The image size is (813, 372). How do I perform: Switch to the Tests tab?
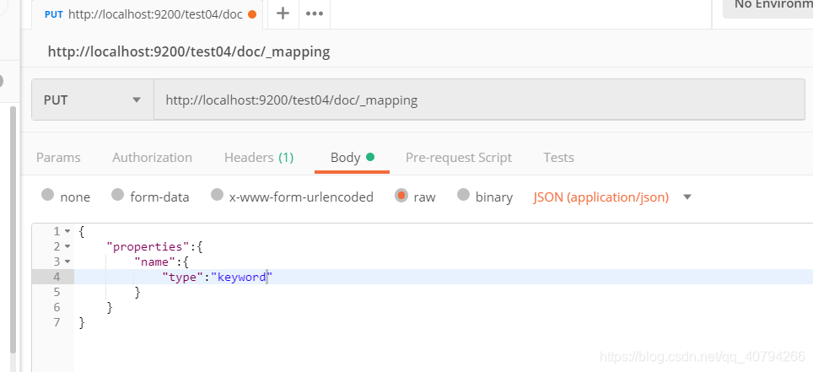[558, 158]
